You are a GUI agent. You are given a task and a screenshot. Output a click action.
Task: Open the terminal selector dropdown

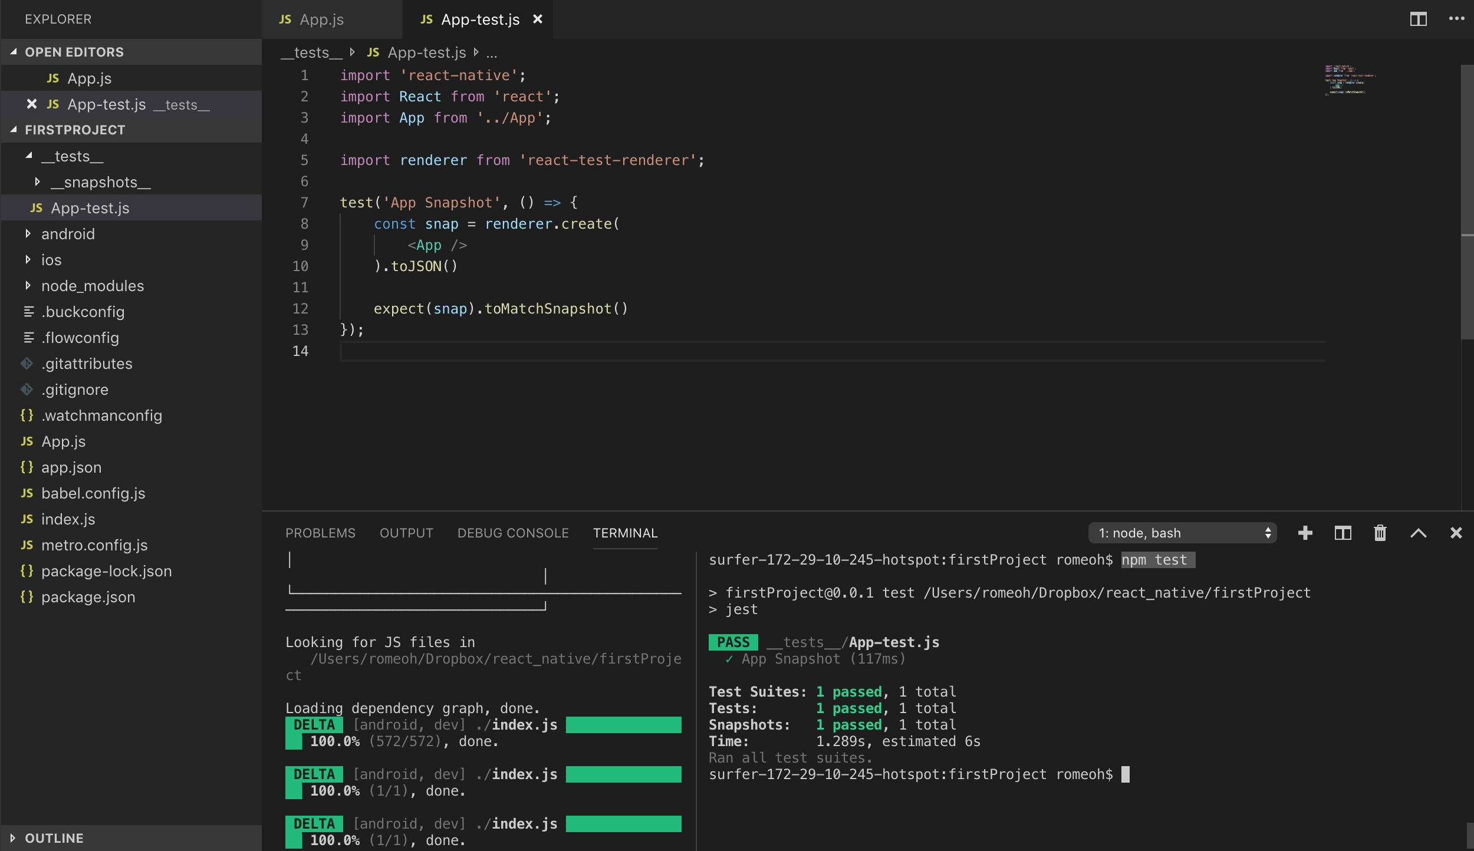(1182, 533)
